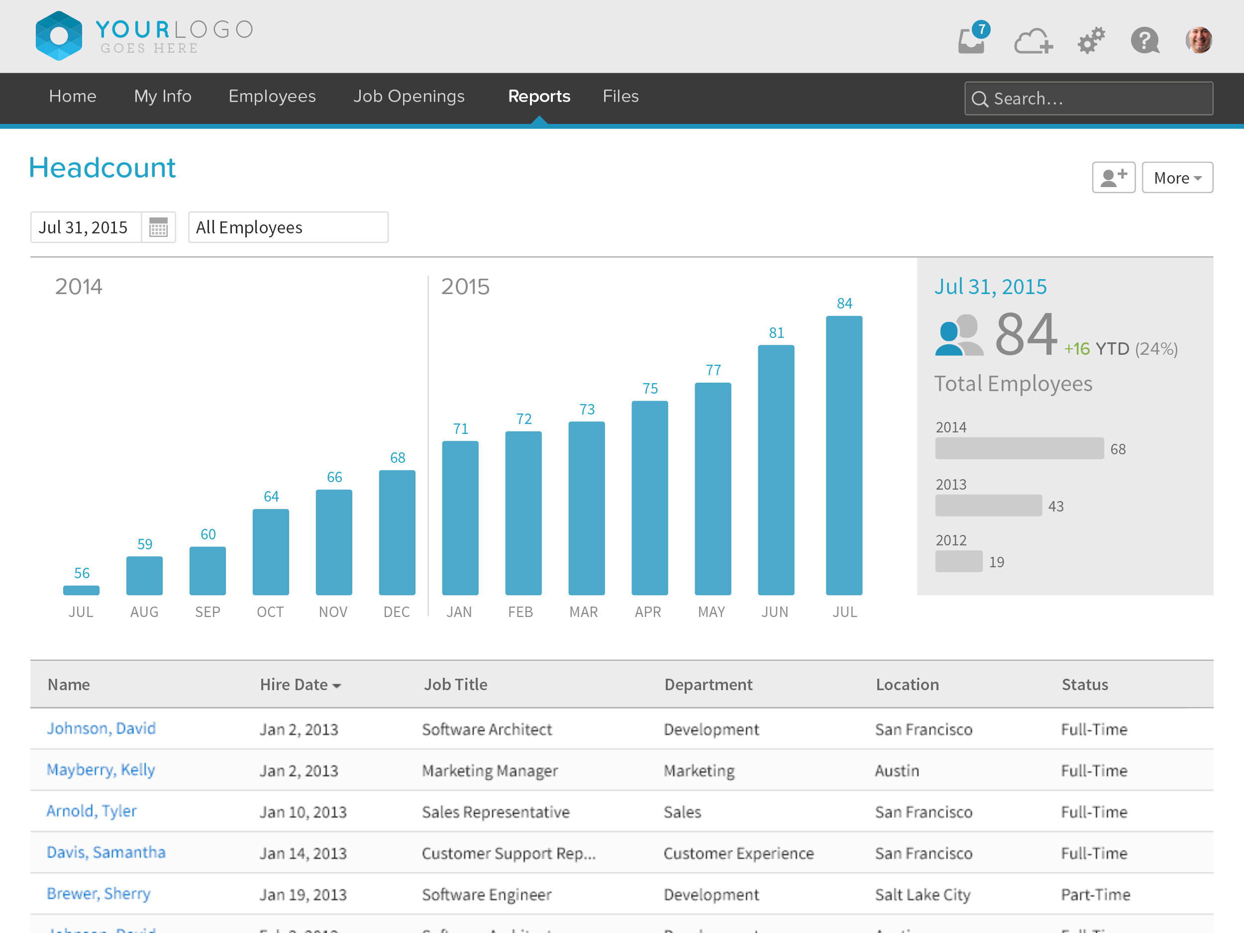Navigate to the Employees tab
1244x933 pixels.
click(x=272, y=96)
